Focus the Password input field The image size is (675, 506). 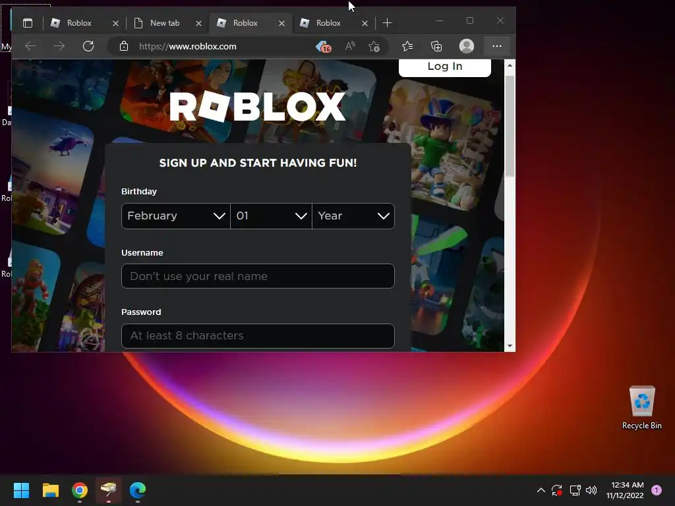pos(258,335)
